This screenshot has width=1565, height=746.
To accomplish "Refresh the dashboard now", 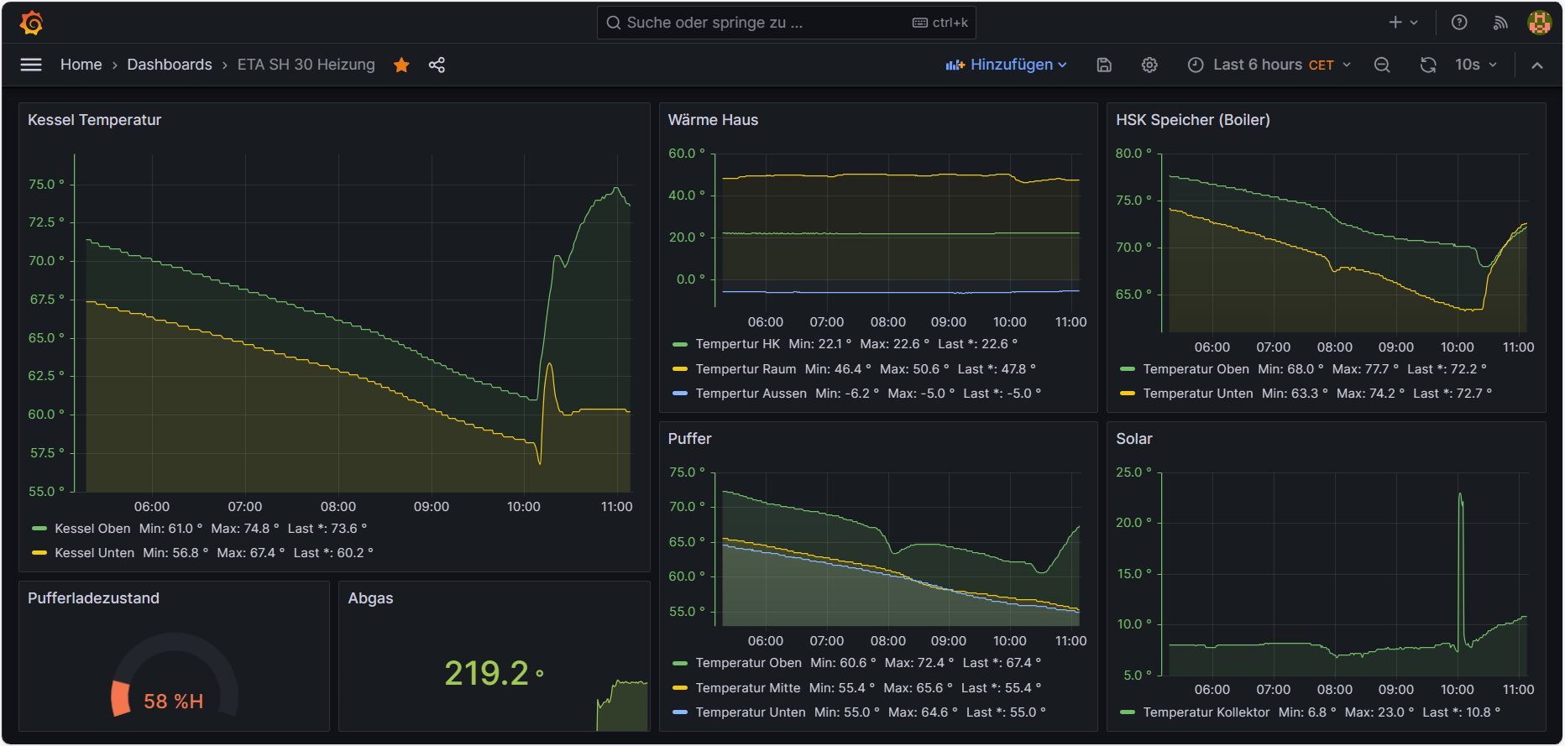I will [1427, 65].
